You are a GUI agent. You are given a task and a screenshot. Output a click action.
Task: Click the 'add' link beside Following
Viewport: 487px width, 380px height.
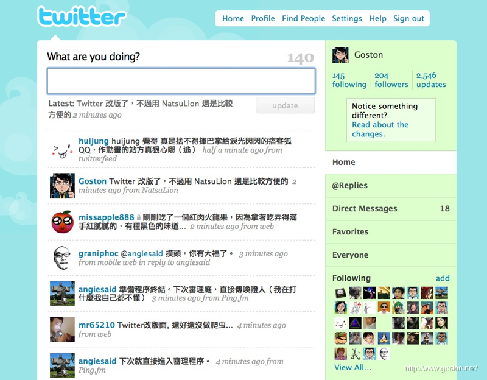pyautogui.click(x=443, y=278)
